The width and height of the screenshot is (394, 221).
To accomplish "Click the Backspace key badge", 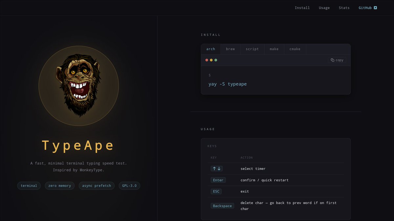I will (222, 206).
